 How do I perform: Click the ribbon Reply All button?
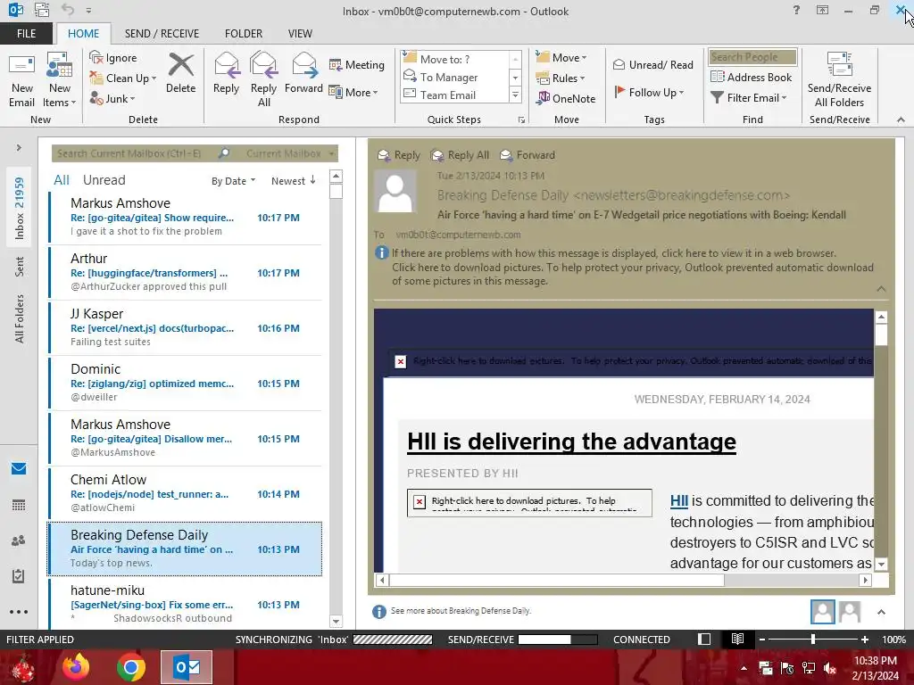click(x=263, y=79)
